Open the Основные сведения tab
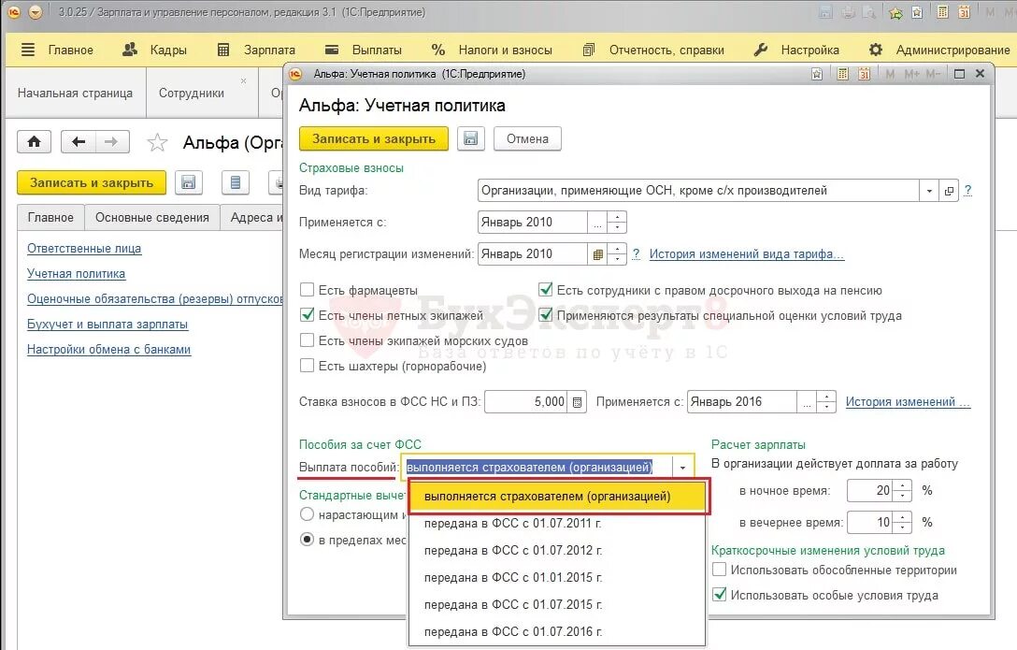 (x=152, y=217)
